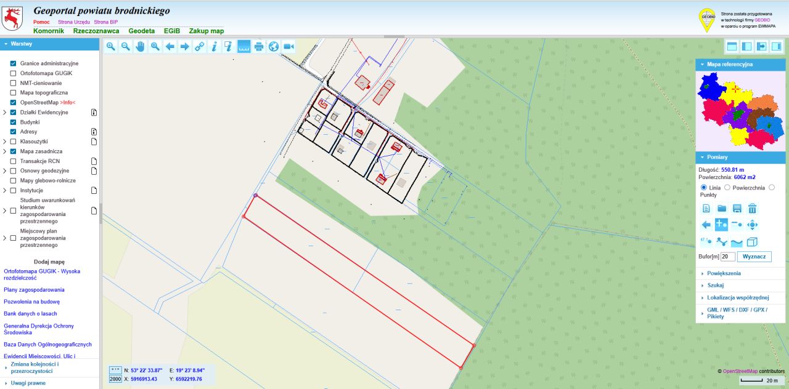Viewport: 789px width, 389px height.
Task: Enable Mapa topograficzna layer
Action: tap(13, 93)
